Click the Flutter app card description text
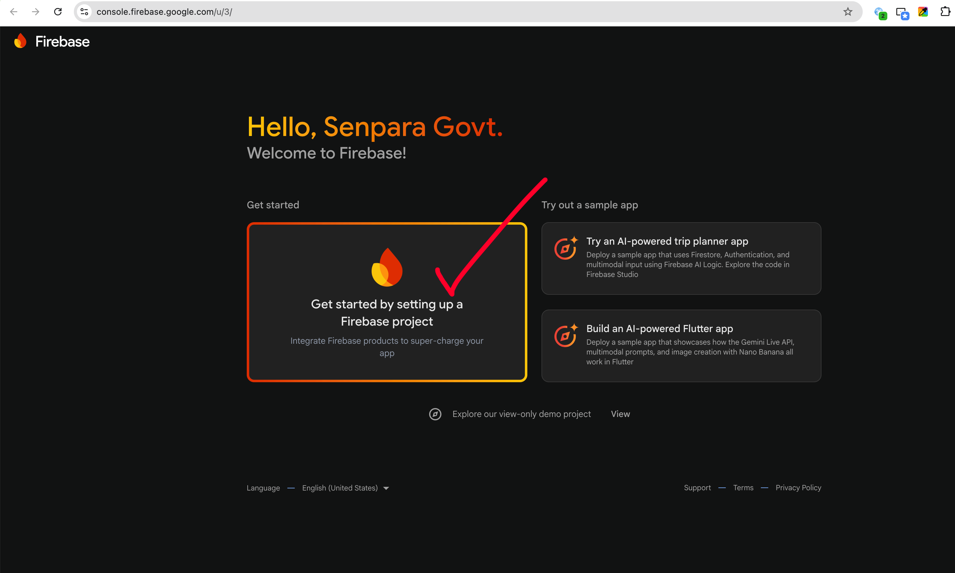The height and width of the screenshot is (573, 955). pyautogui.click(x=690, y=352)
